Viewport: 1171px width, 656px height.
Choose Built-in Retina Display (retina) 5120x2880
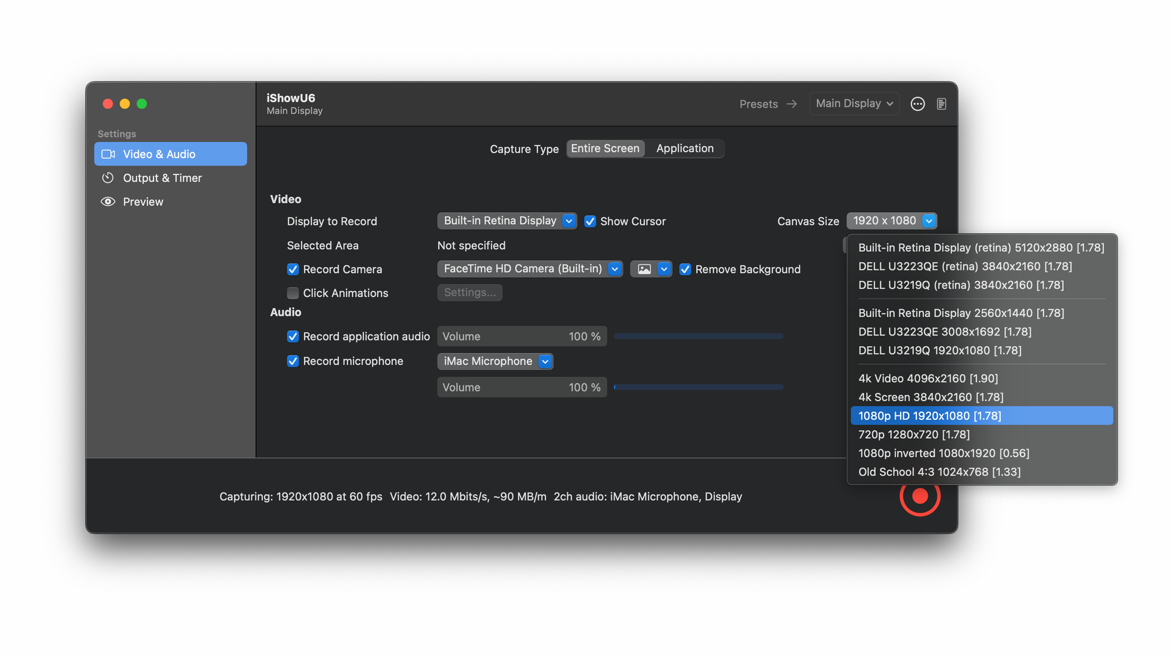[x=981, y=247]
